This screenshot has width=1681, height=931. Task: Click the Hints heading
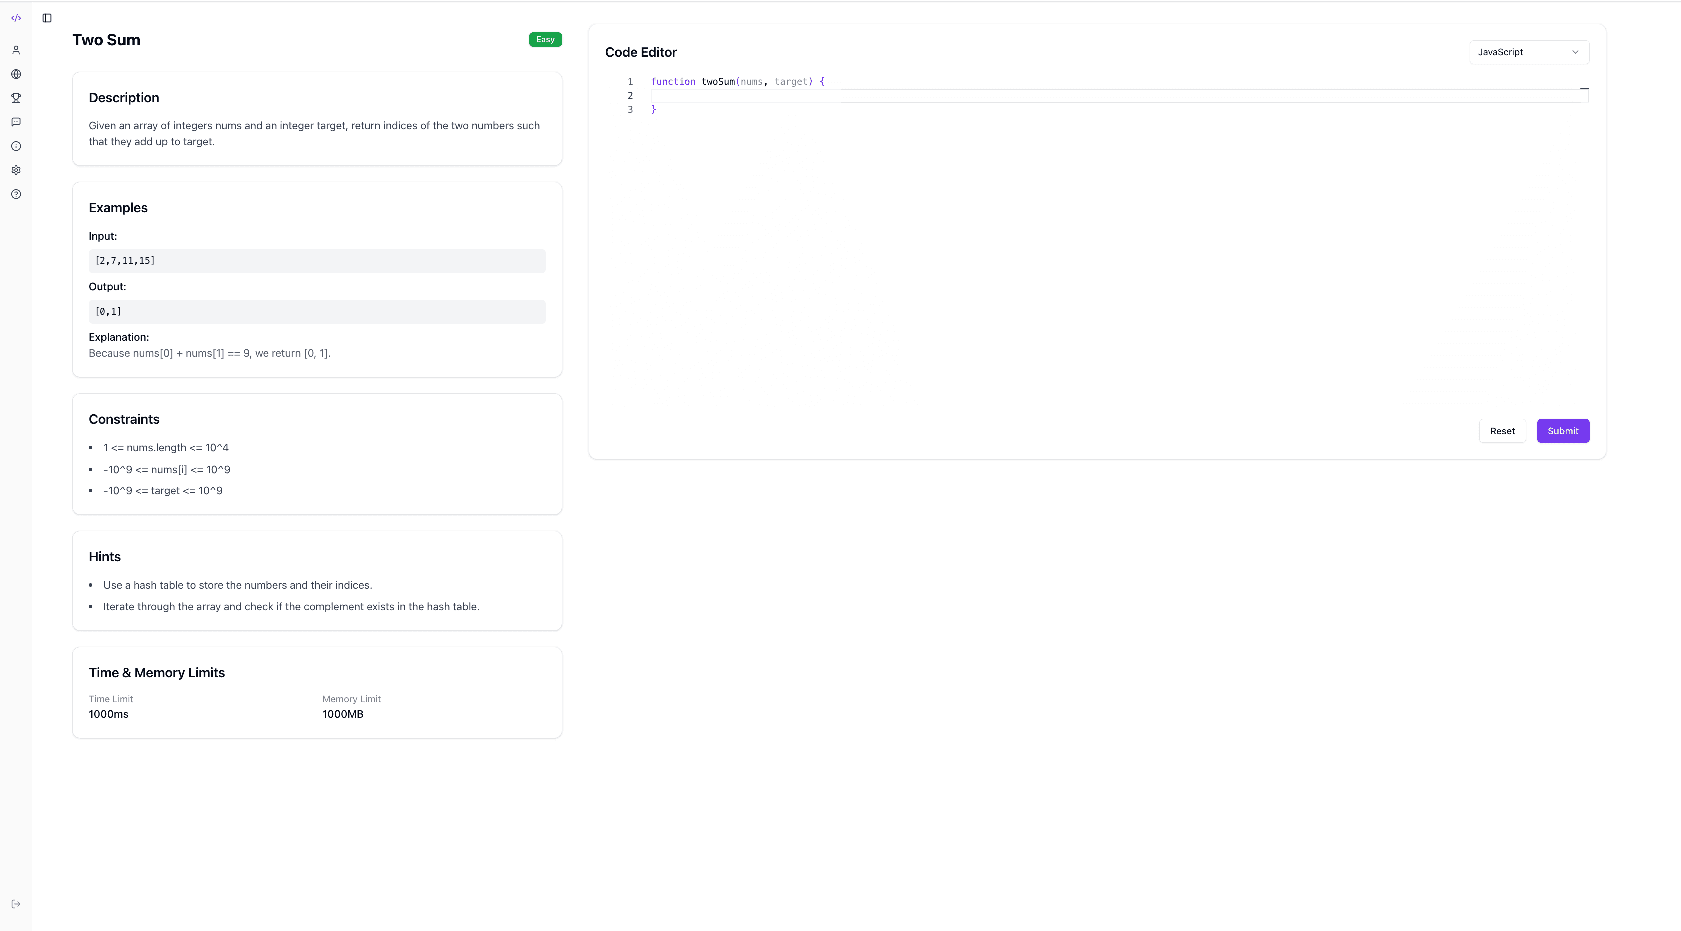(105, 556)
